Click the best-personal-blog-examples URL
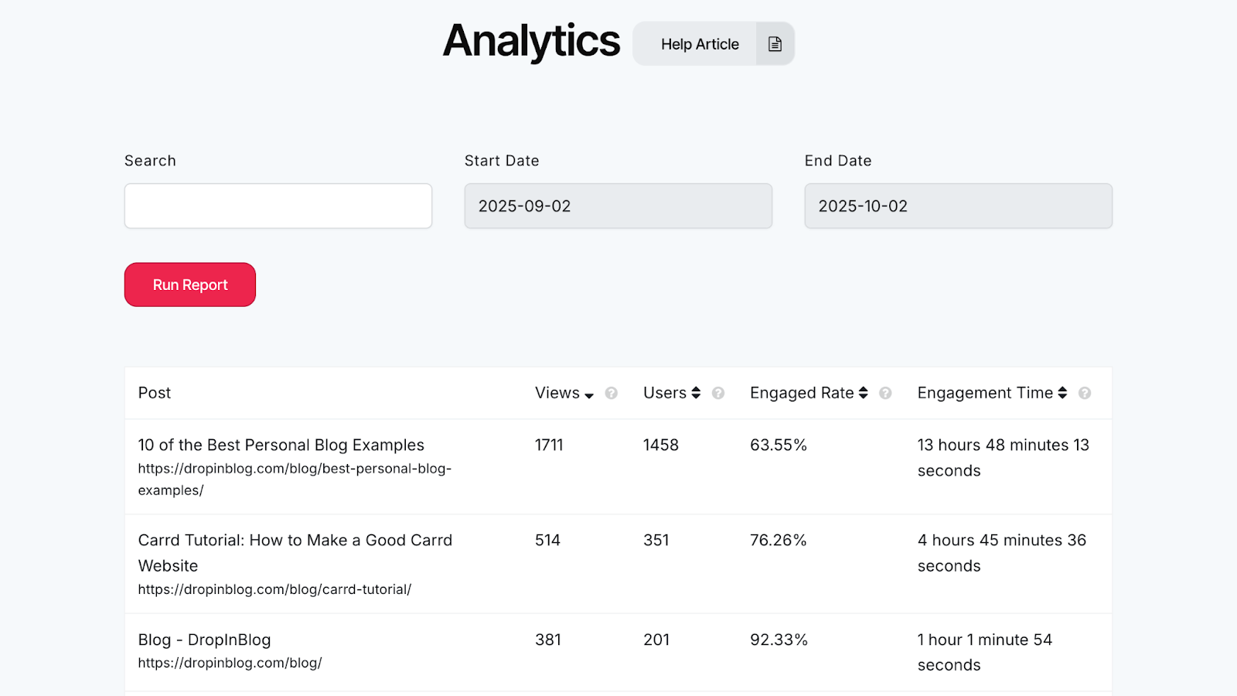Viewport: 1237px width, 696px height. 295,479
